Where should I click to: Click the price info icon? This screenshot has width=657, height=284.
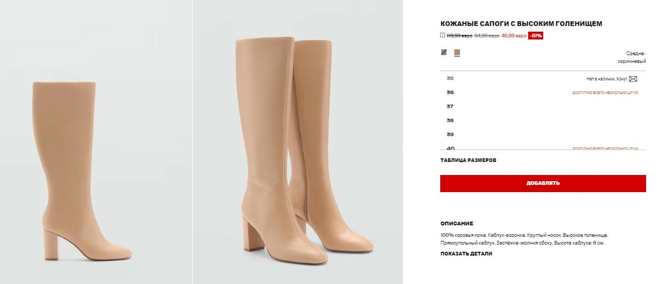(442, 36)
